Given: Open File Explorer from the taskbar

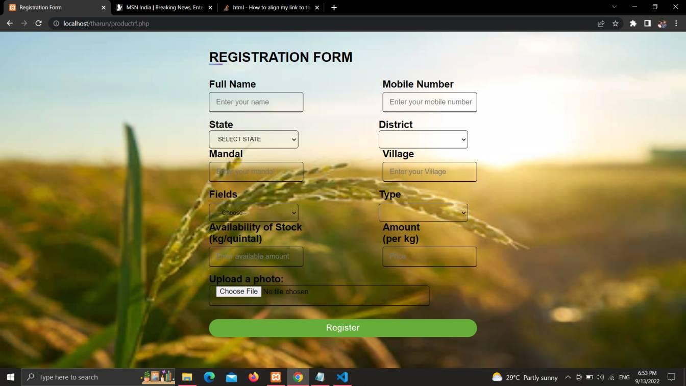Looking at the screenshot, I should click(x=187, y=377).
